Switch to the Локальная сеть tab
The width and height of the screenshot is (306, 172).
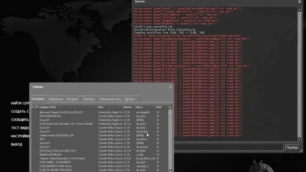pyautogui.click(x=111, y=99)
